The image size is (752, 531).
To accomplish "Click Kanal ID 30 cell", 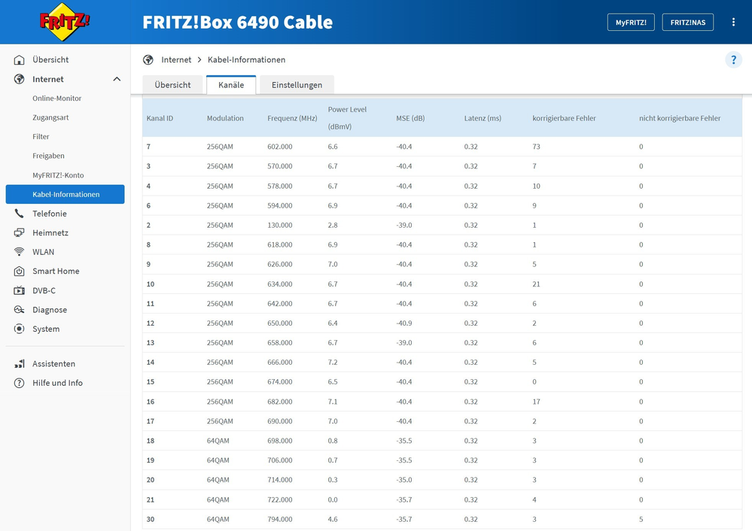I will pos(151,519).
